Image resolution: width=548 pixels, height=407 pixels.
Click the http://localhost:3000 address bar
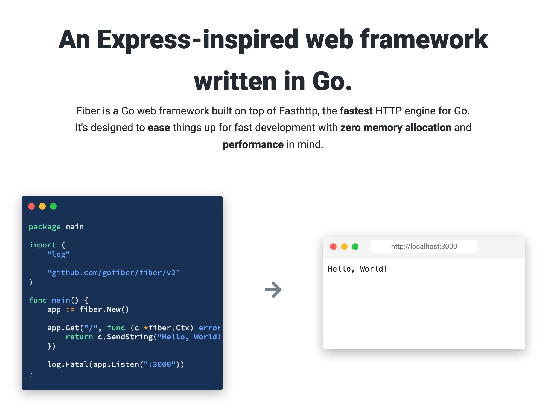coord(424,246)
